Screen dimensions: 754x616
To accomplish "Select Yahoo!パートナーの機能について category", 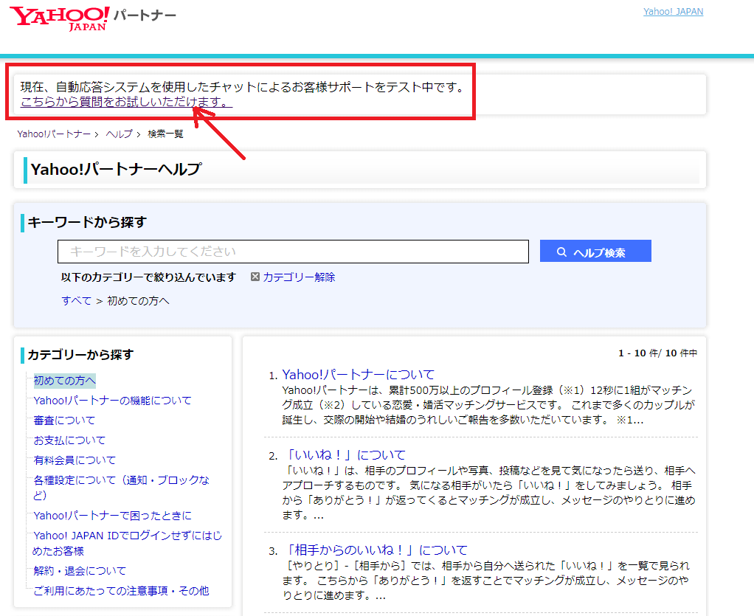I will tap(112, 401).
